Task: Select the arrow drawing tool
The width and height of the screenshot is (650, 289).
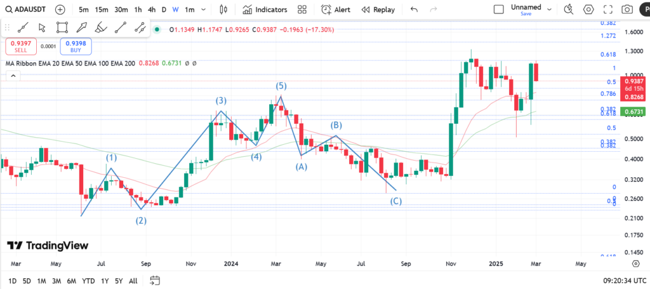Action: tap(81, 27)
